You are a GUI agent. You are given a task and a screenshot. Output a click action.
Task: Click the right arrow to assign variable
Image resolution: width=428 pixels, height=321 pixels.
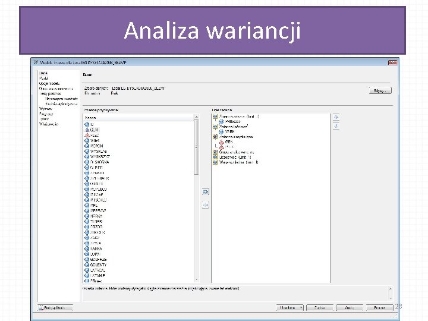(x=206, y=191)
